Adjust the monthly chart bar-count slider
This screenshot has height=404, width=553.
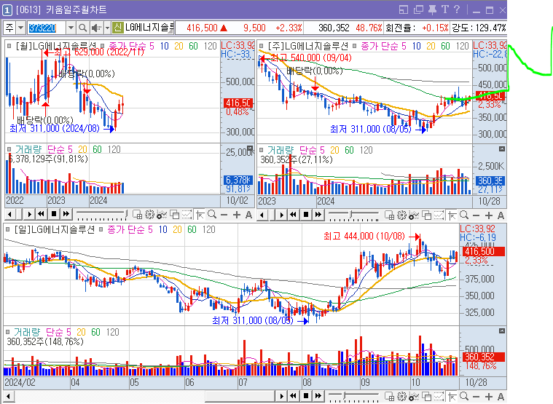click(x=101, y=215)
